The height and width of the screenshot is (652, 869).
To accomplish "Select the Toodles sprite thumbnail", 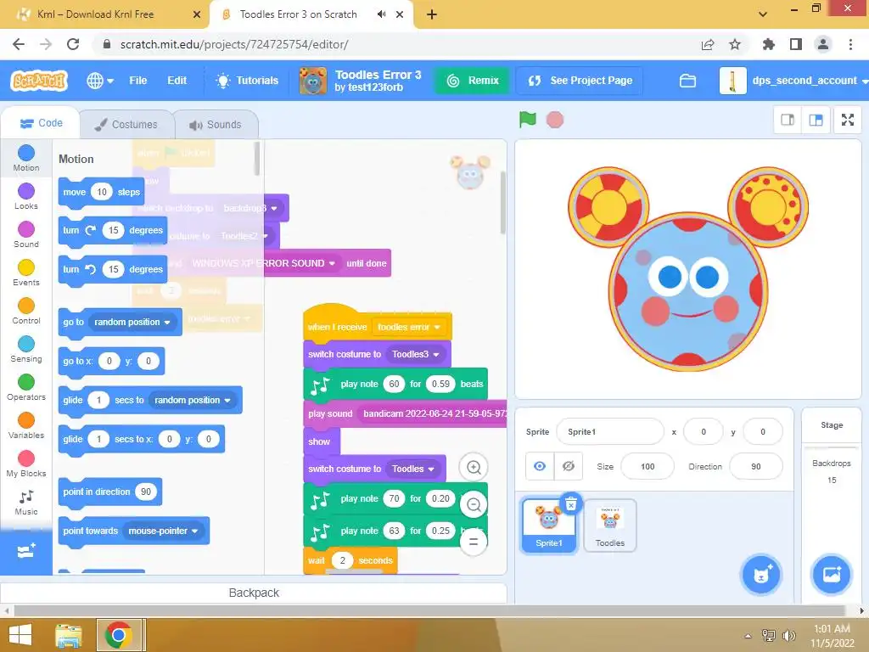I will [609, 526].
